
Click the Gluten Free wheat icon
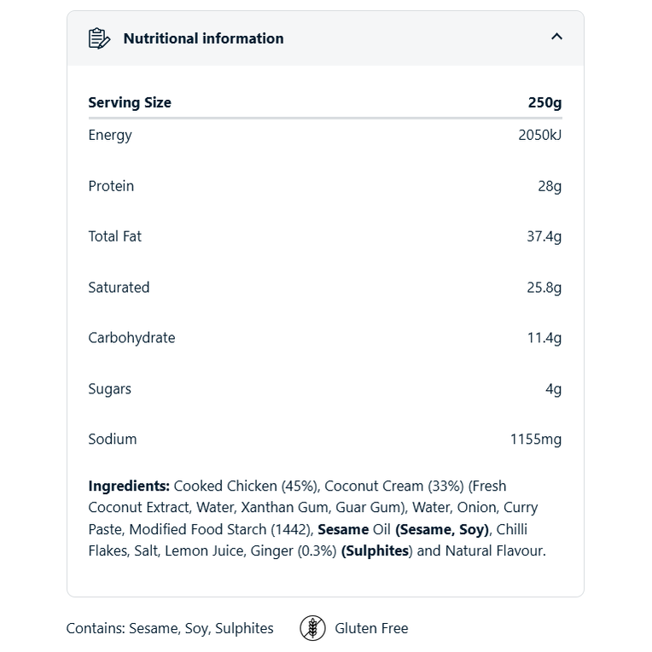(313, 628)
